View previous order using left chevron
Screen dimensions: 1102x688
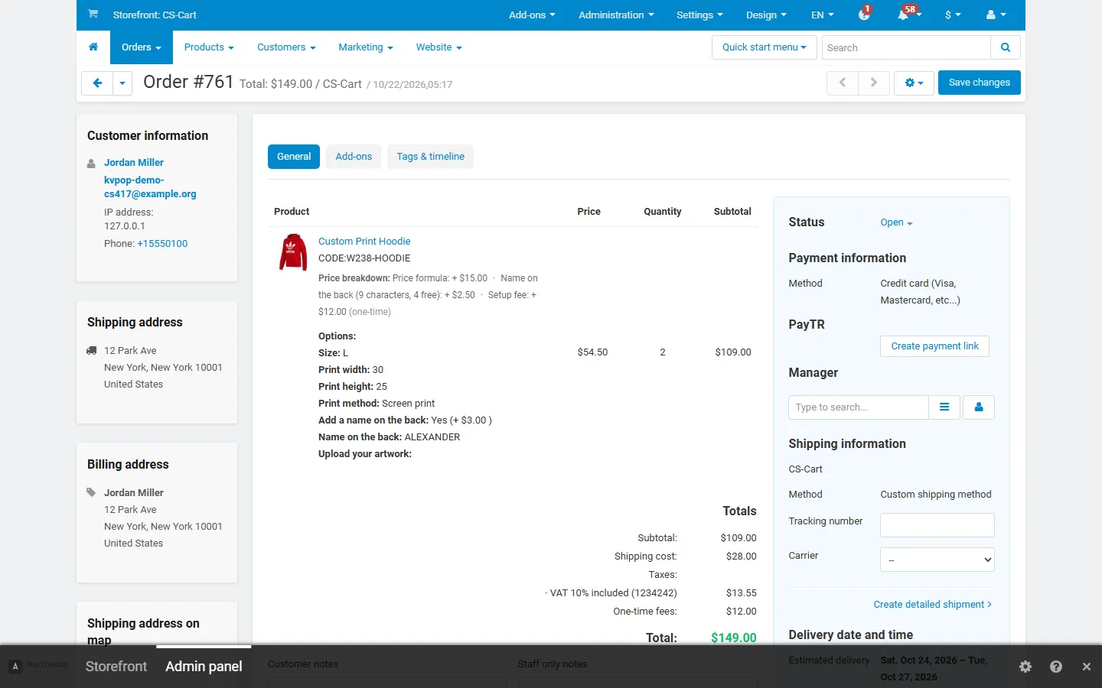tap(843, 83)
